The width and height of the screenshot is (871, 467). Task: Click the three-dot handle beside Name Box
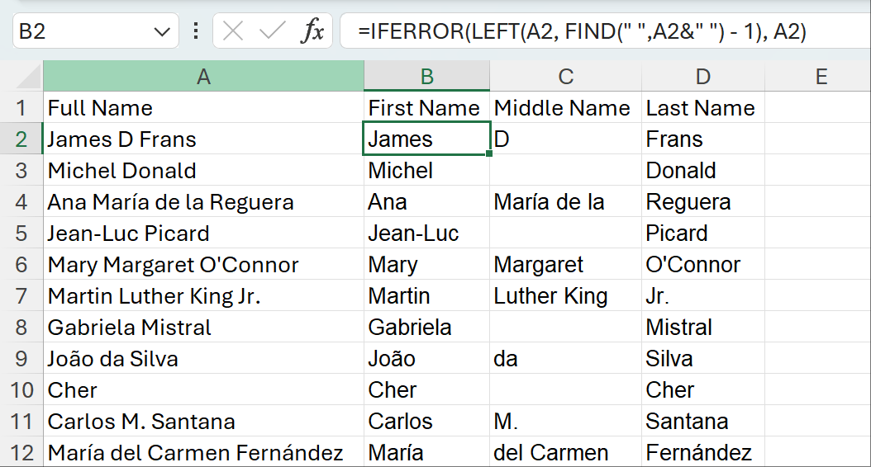[195, 31]
